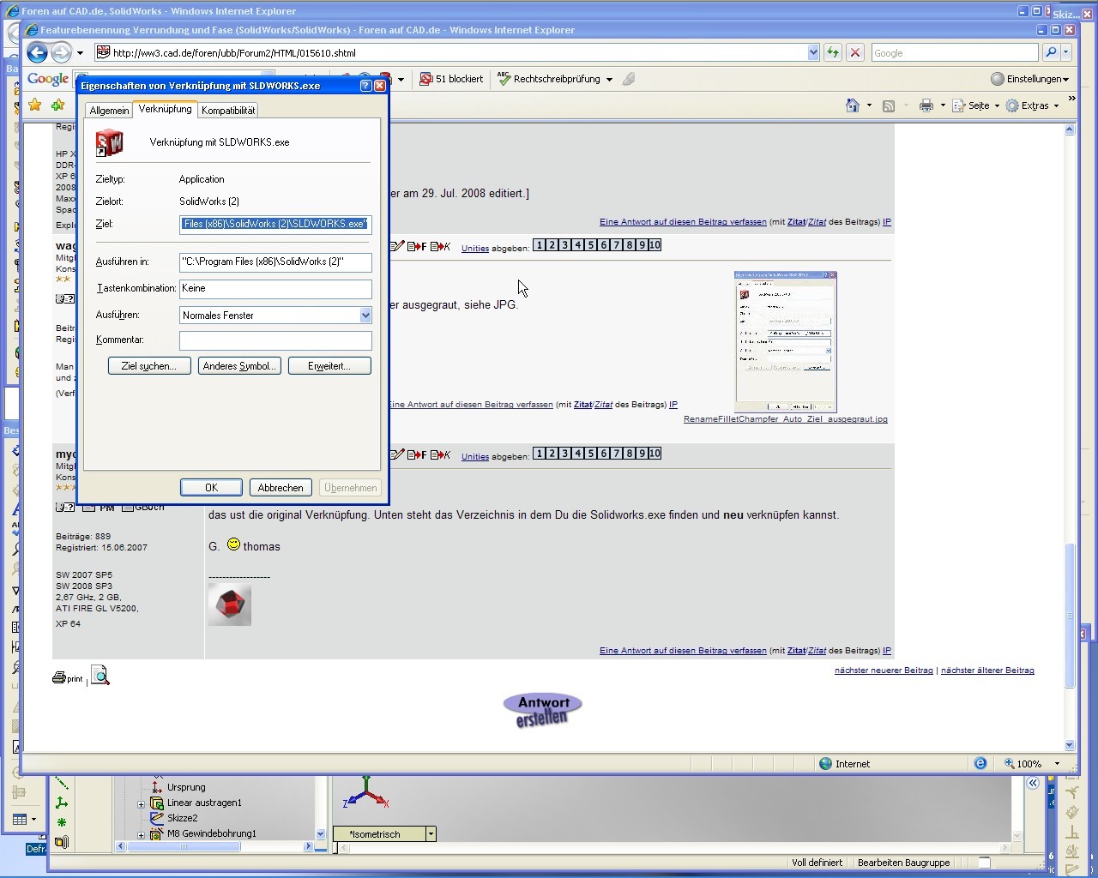Open RenameFilletChampfer_Auto_Ziel_ausgegraut.jpg link
The width and height of the screenshot is (1098, 878).
click(786, 419)
